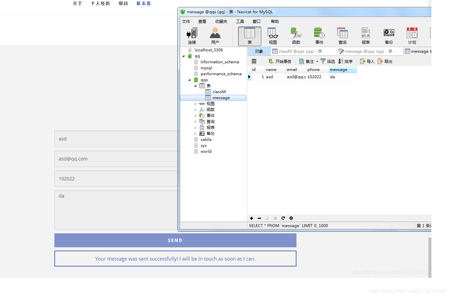Open the 备份 (Backup) toolbar icon
The height and width of the screenshot is (297, 449).
(389, 36)
